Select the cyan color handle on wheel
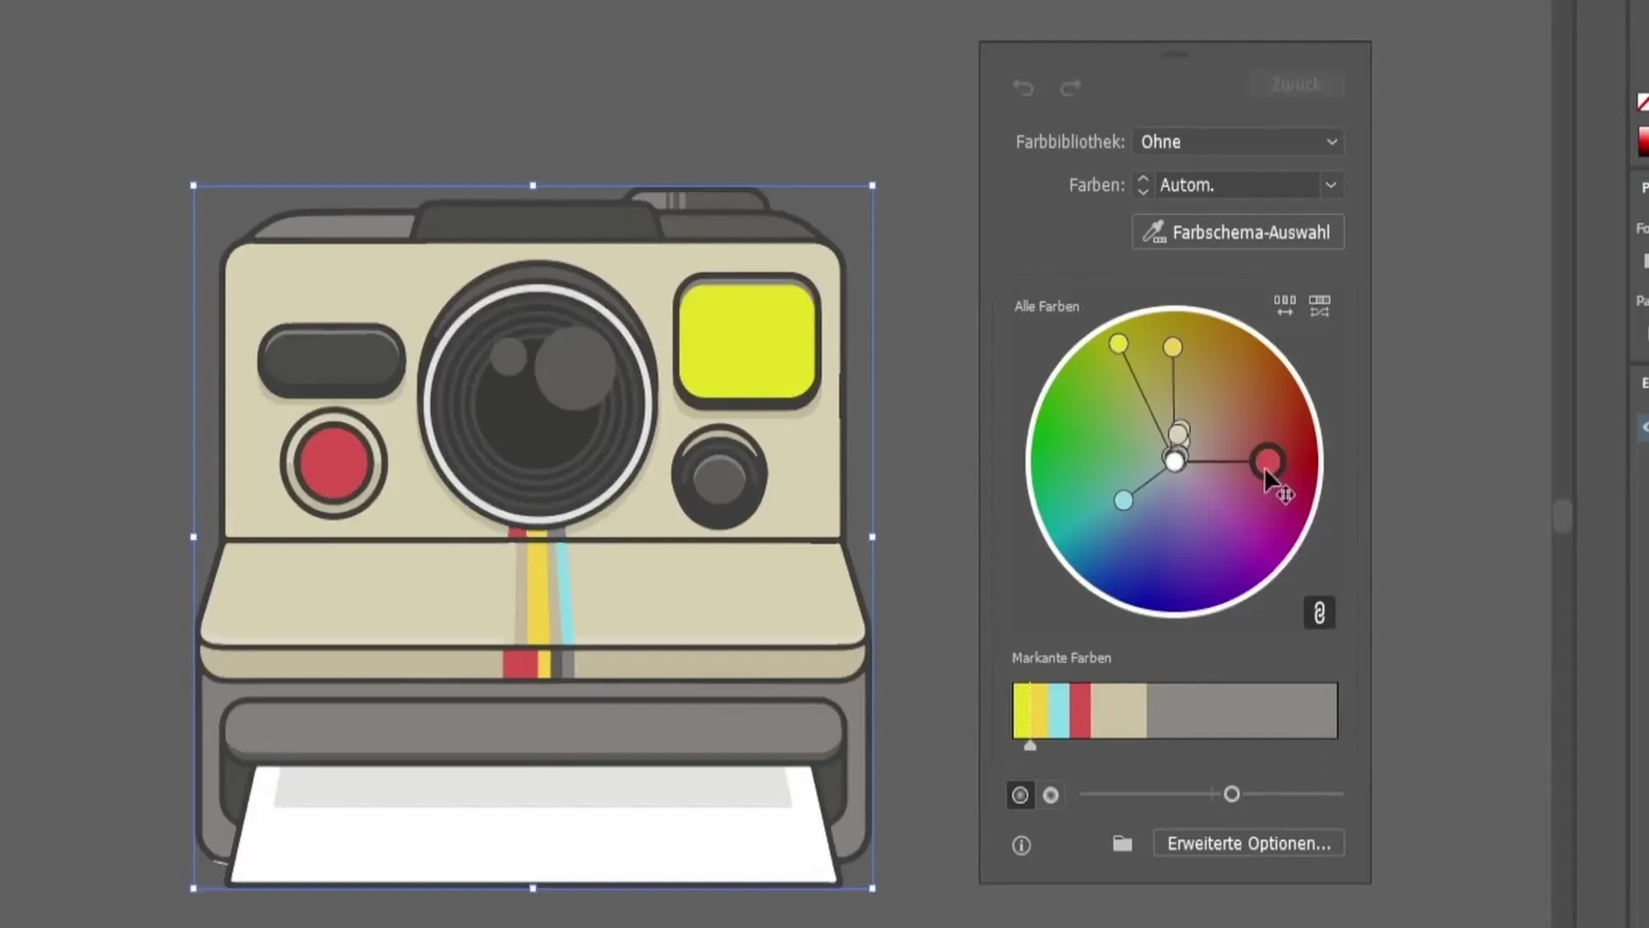Screen dimensions: 1649x928 pos(1123,500)
